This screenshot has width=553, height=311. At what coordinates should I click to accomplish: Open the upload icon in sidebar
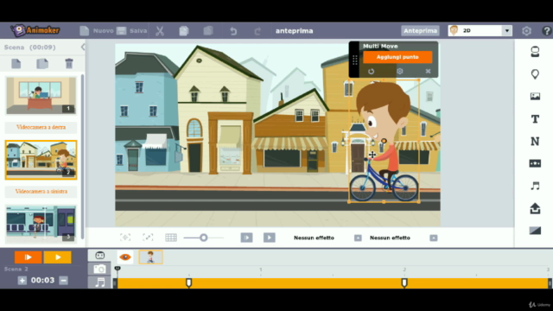[x=535, y=208]
